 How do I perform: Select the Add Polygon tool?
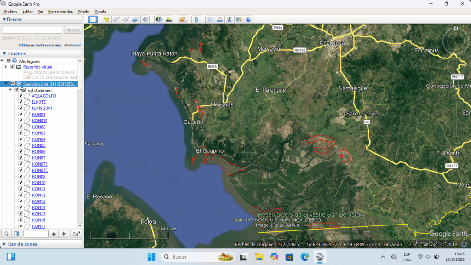point(116,19)
